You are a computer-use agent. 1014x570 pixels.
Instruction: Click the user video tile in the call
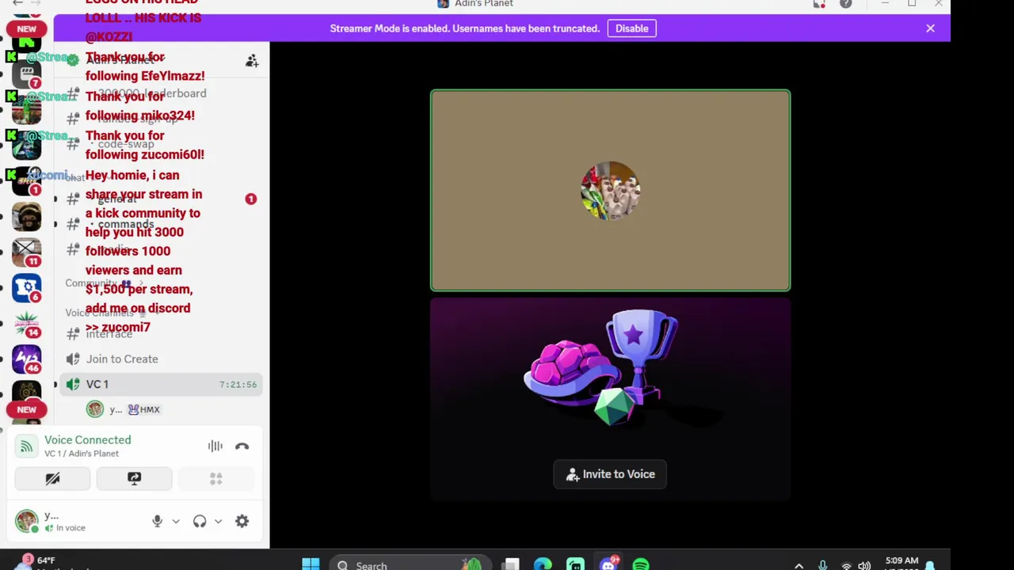[x=610, y=191]
